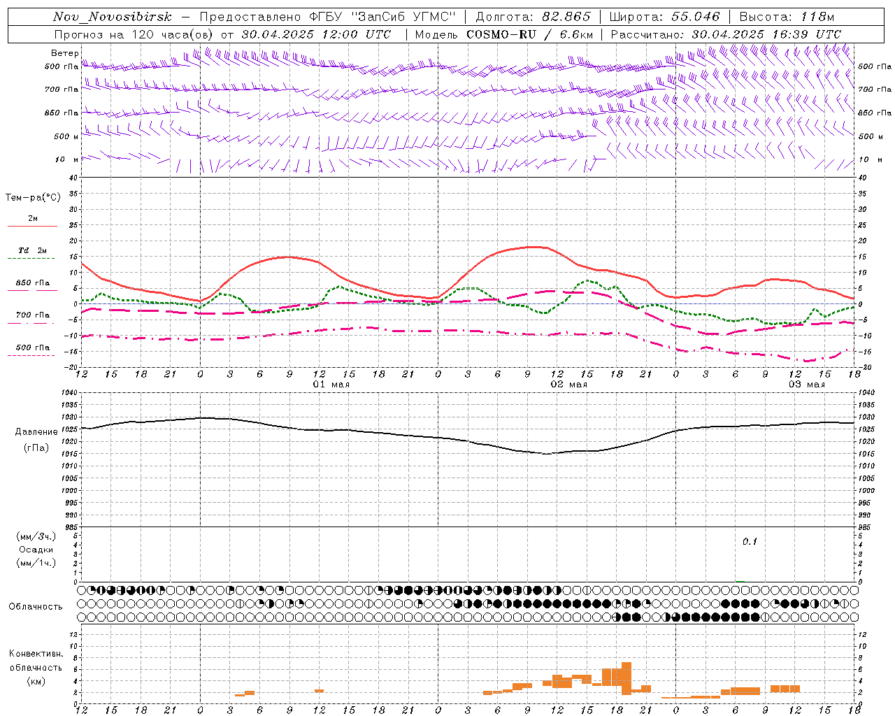Click the 'Облачность' cloud cover row label
This screenshot has width=895, height=716.
click(x=35, y=607)
